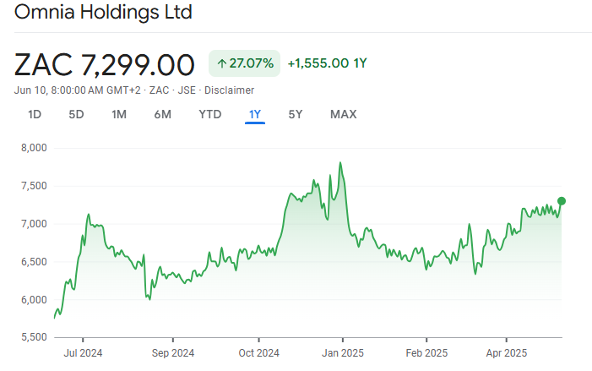Click the 7,500 y-axis label
Viewport: 592px width, 371px height.
pyautogui.click(x=34, y=186)
